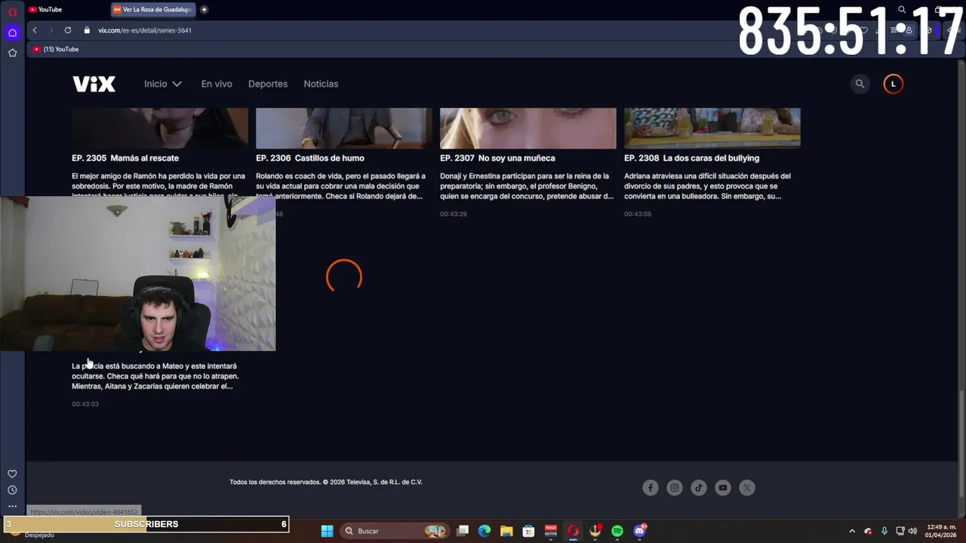
Task: Click the description about Mateo and police
Action: tap(155, 376)
